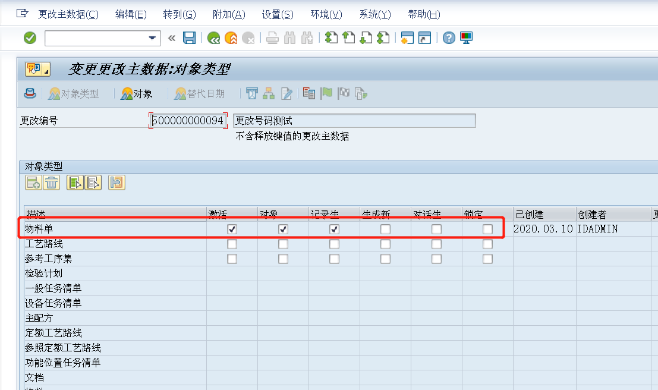Open the 帮助(H) menu

(424, 15)
